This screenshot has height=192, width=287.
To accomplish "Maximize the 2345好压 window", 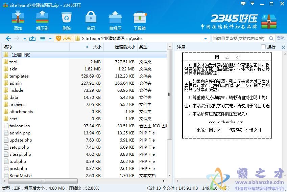I will [272, 4].
